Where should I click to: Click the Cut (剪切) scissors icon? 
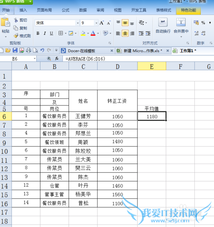[16, 20]
